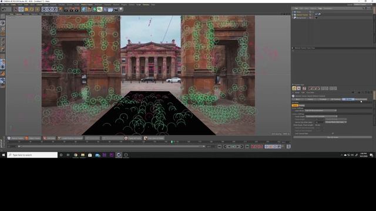The height and width of the screenshot is (211, 376).
Task: Open the Mode menu in the Attribute Manager
Action: pyautogui.click(x=297, y=93)
